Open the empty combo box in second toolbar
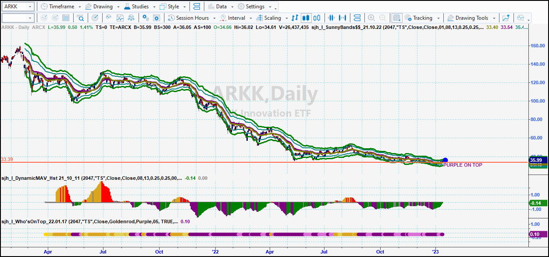Image resolution: width=549 pixels, height=257 pixels. [x=18, y=18]
